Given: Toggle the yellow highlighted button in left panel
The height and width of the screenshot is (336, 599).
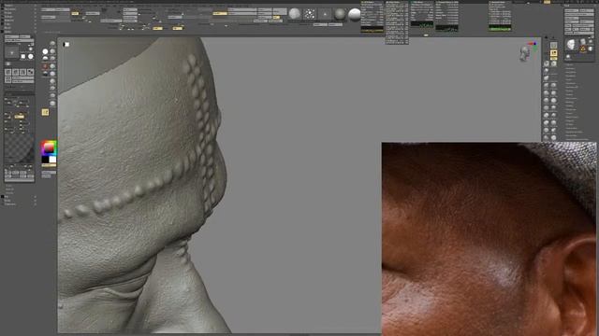Looking at the screenshot, I should [20, 116].
